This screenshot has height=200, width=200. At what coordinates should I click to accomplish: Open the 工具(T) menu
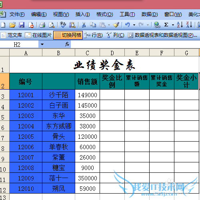point(127,14)
